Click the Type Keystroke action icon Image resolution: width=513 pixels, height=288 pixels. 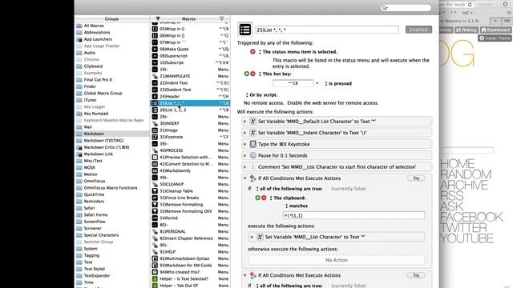pos(253,144)
